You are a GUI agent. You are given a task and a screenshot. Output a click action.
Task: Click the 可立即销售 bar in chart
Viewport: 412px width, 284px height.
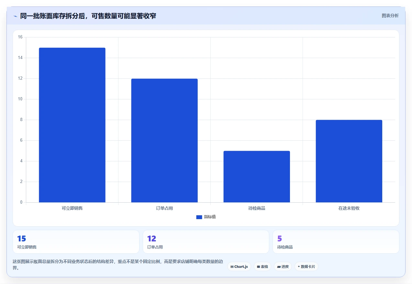(72, 125)
